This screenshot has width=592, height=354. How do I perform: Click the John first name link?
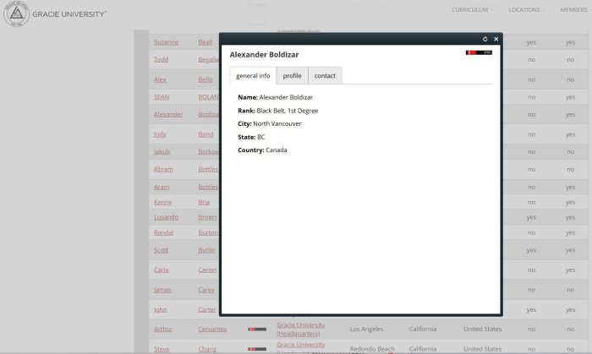point(160,309)
